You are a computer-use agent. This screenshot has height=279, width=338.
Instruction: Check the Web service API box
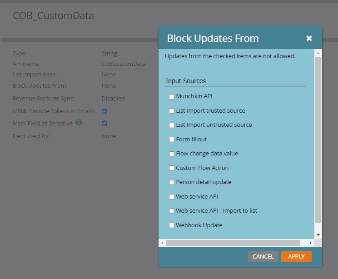172,197
